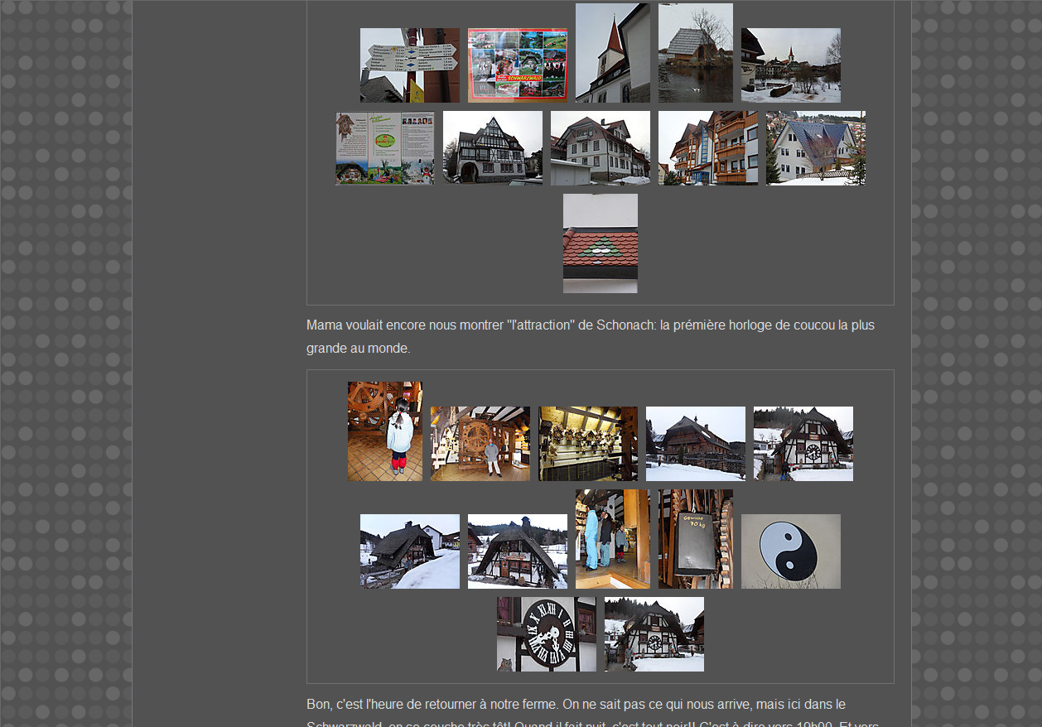Open the girl facing wooden gear photo
1042x727 pixels.
(384, 431)
